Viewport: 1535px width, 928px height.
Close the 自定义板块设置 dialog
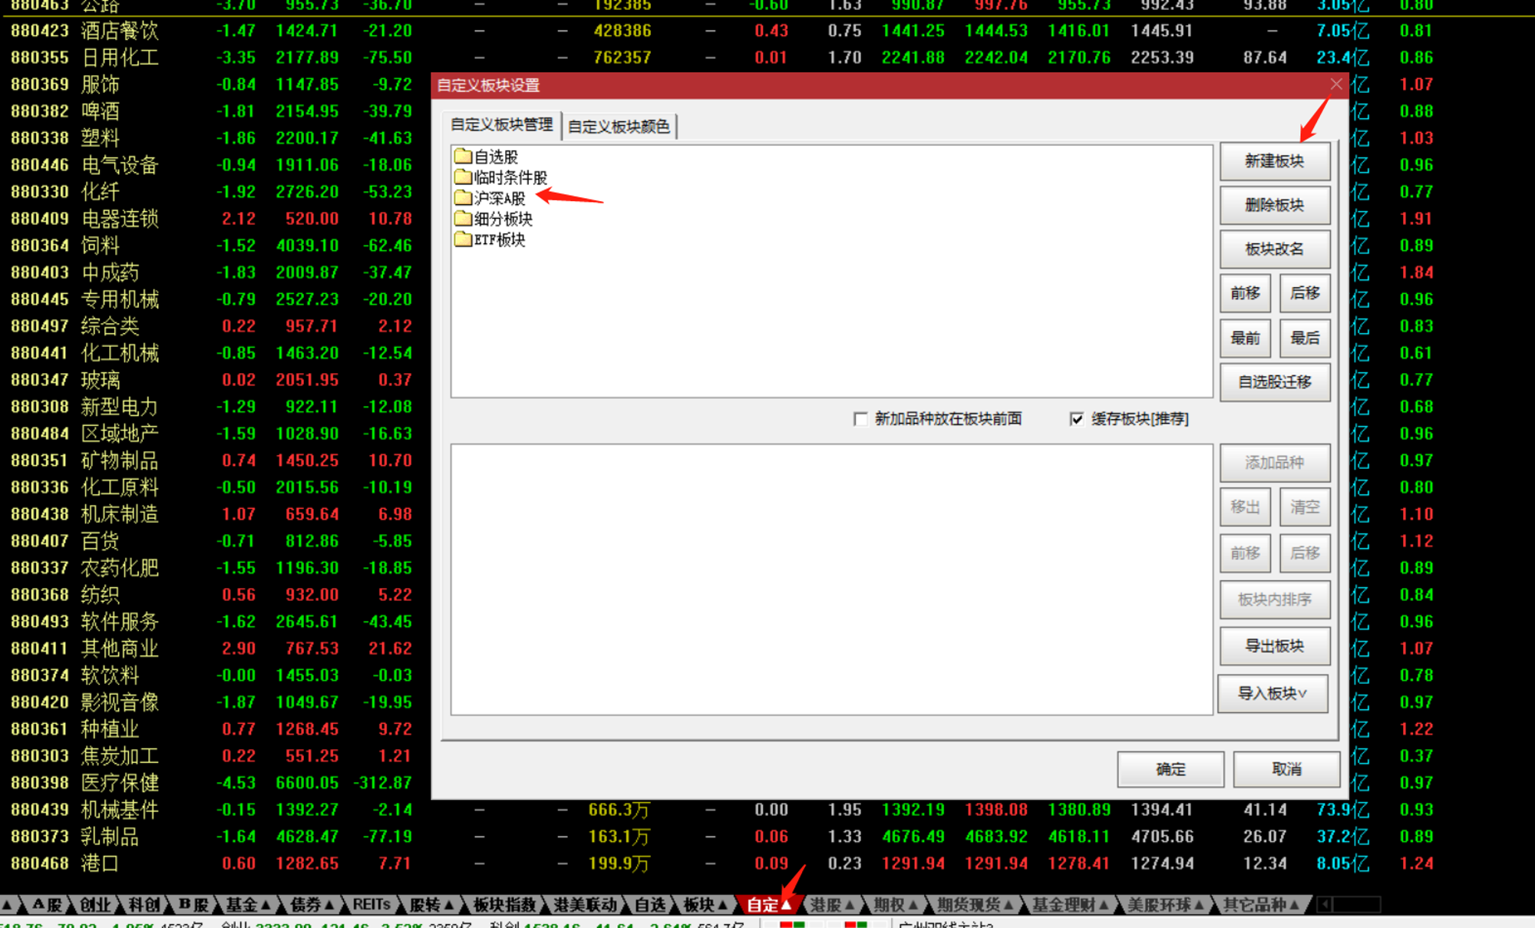pos(1336,84)
